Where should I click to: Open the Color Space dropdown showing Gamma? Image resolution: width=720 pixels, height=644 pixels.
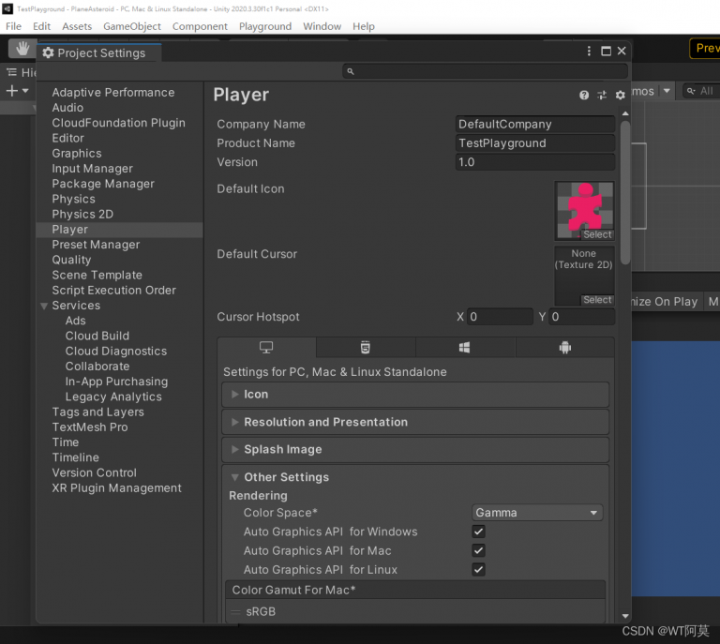point(537,513)
